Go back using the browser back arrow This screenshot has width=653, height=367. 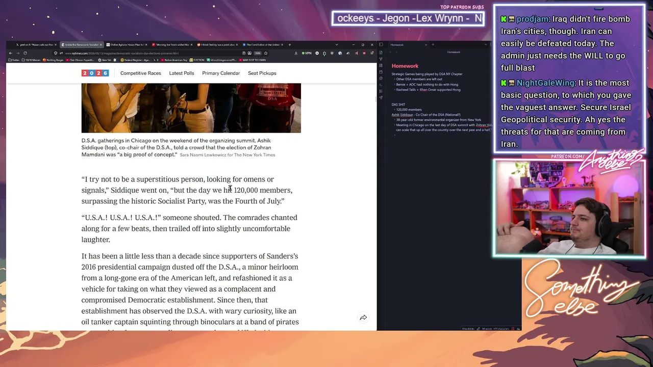(x=10, y=53)
